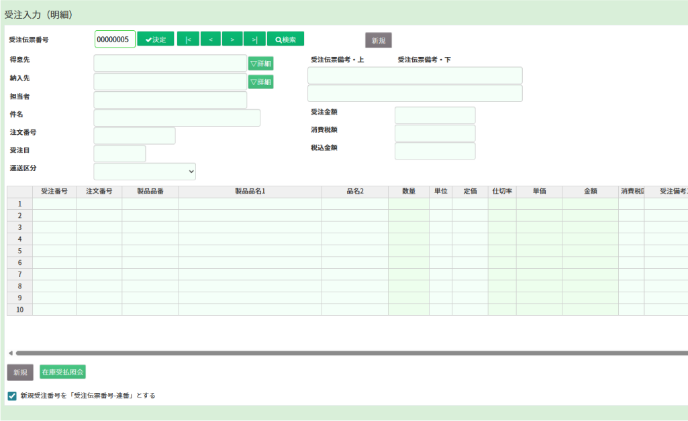Click the 数量 column header

[x=408, y=192]
